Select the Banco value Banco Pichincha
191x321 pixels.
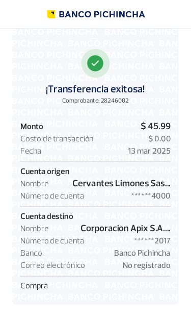click(x=142, y=253)
